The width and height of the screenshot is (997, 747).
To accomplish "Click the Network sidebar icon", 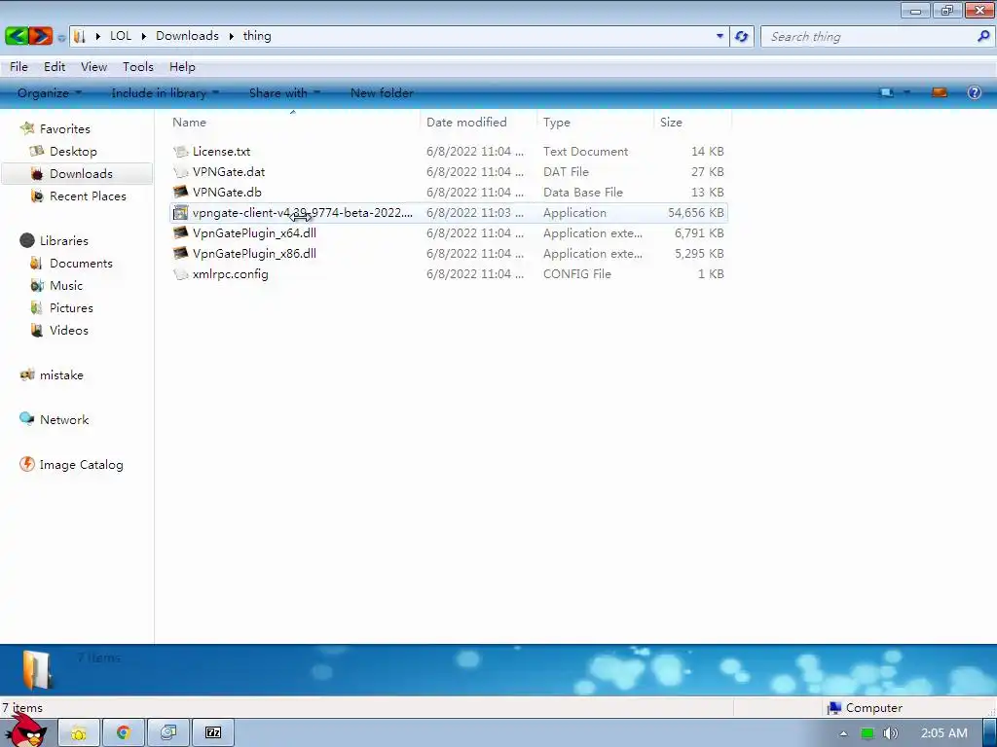I will pyautogui.click(x=27, y=418).
